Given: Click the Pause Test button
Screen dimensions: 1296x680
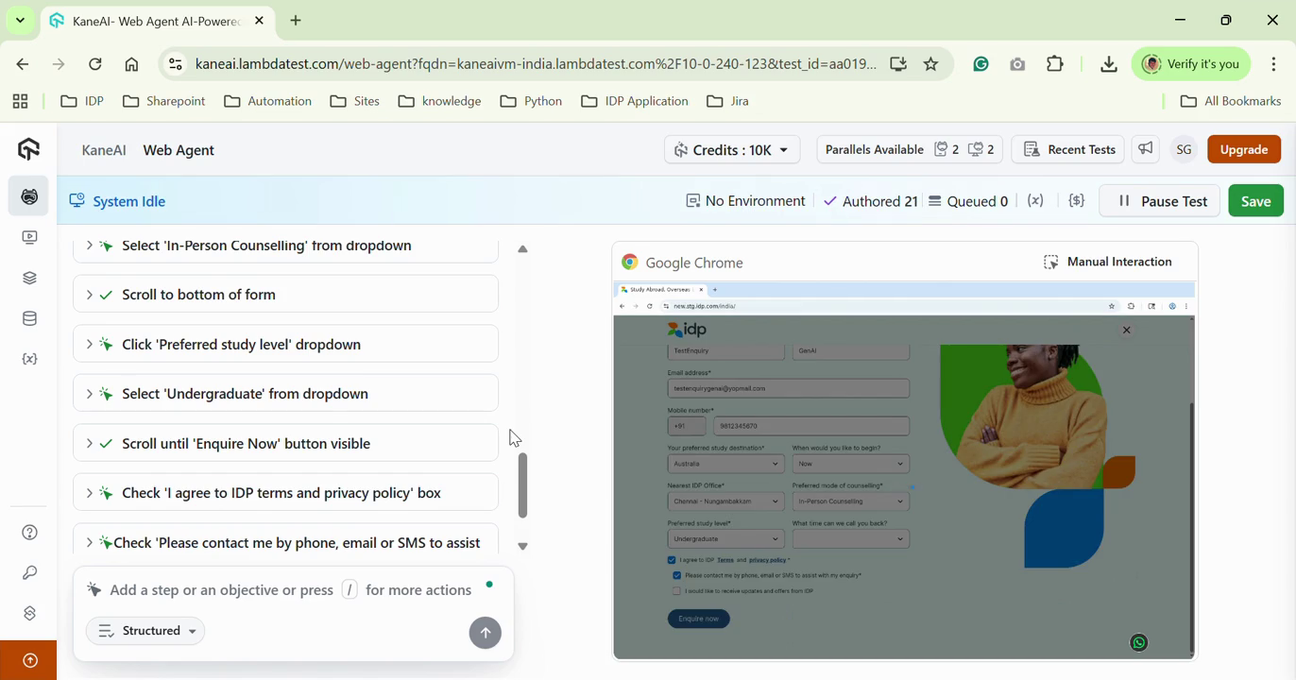Looking at the screenshot, I should pyautogui.click(x=1161, y=201).
